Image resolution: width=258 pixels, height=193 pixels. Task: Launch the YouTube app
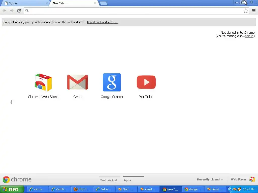pos(146,86)
